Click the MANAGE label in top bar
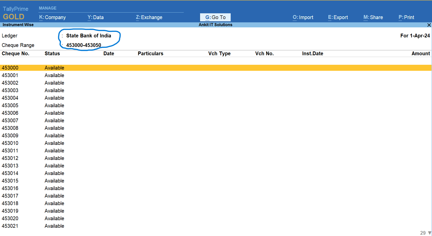Viewport: 432px width, 236px height. [x=48, y=8]
